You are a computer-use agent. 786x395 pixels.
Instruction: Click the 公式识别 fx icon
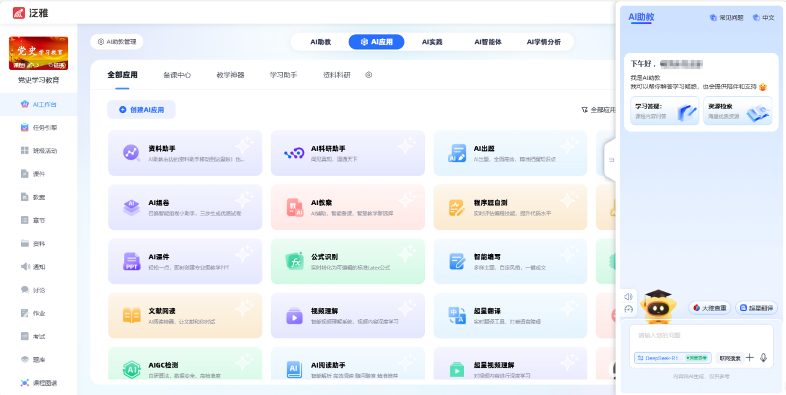(294, 261)
